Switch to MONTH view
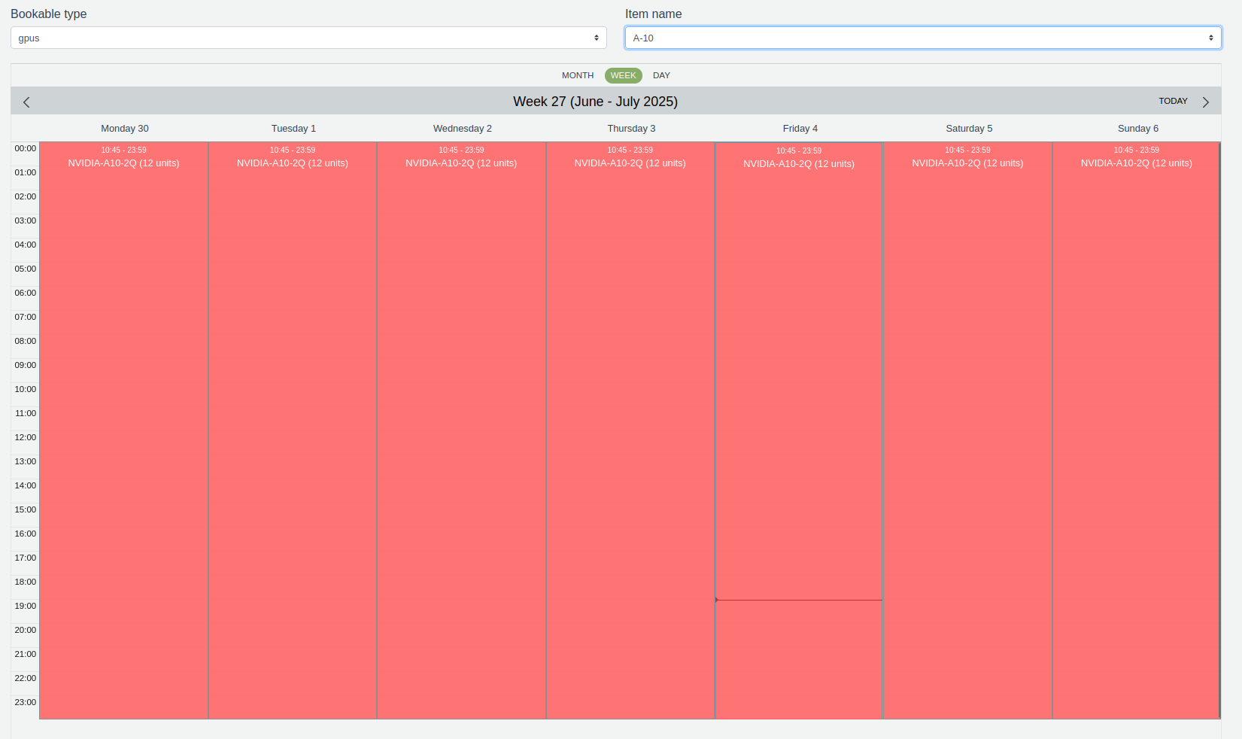This screenshot has height=739, width=1242. [577, 75]
